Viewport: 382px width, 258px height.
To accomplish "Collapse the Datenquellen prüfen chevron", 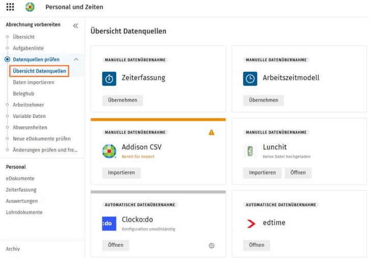I will (76, 60).
